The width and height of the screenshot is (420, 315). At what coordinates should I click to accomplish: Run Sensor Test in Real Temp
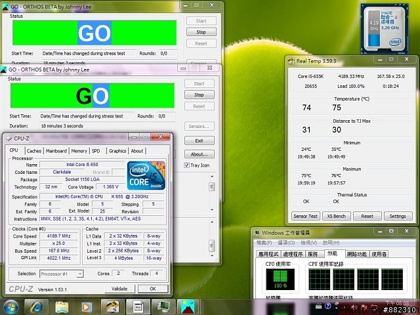tap(305, 216)
